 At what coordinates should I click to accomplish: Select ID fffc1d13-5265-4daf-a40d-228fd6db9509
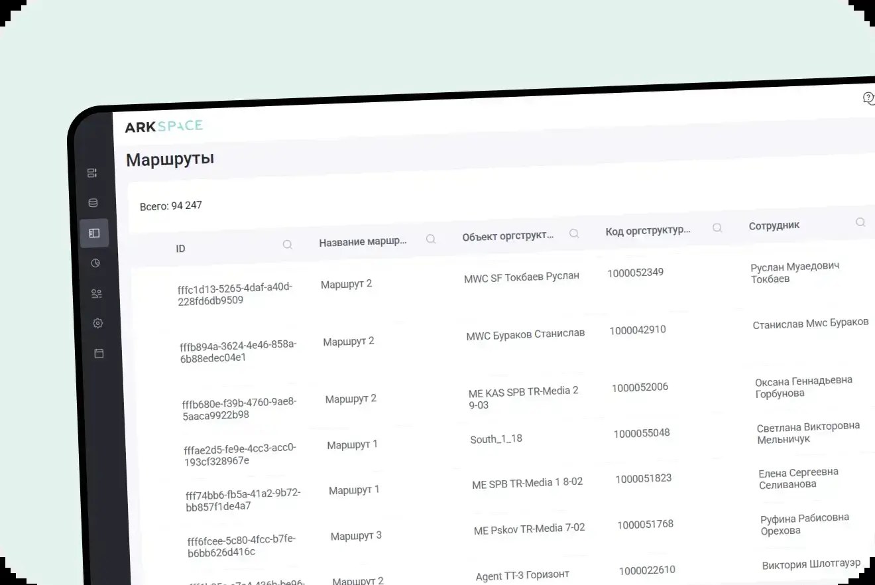pyautogui.click(x=235, y=294)
